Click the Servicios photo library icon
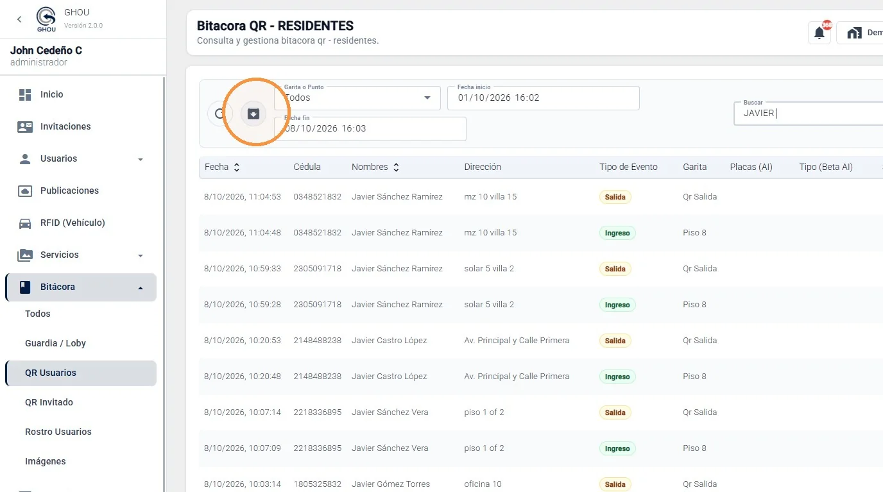Screen dimensions: 883x492 click(x=25, y=255)
